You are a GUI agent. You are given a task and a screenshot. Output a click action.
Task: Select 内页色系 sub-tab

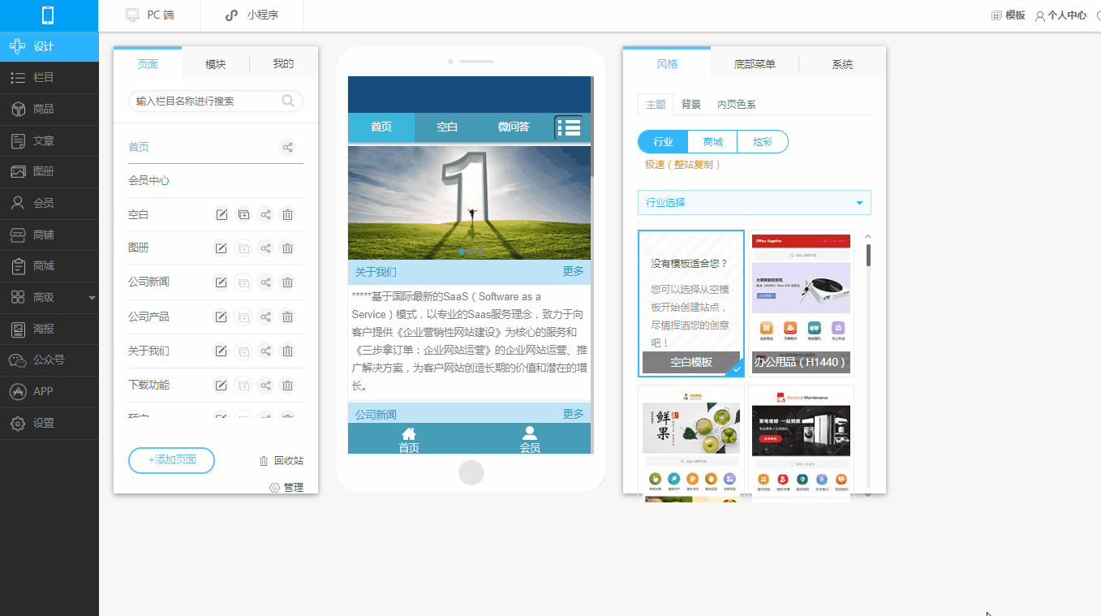737,105
